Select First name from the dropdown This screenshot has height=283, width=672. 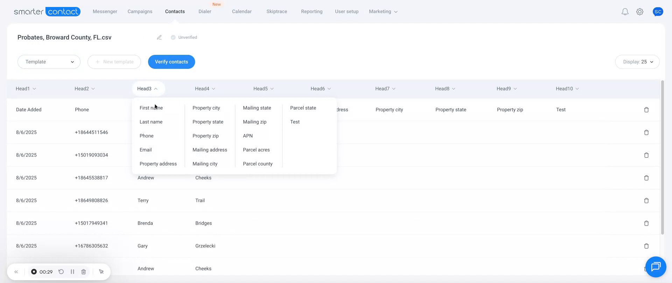point(151,108)
